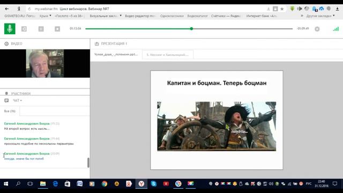Click the slide title 'Капитан и боцман. Теперь боцман'
Image resolution: width=343 pixels, height=193 pixels.
coord(217,83)
